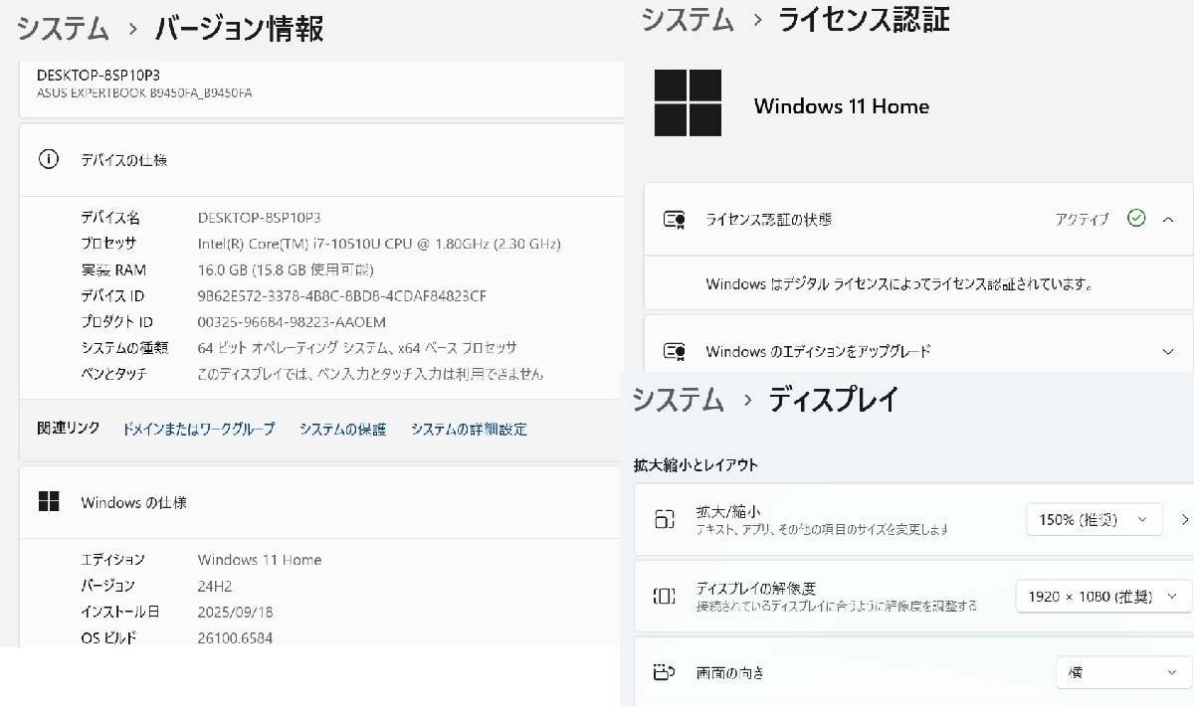Click the green checkmark beside アクティブ
Viewport: 1194px width, 709px height.
tap(1136, 219)
